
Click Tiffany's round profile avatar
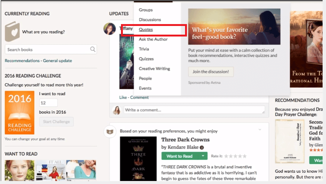point(109,29)
